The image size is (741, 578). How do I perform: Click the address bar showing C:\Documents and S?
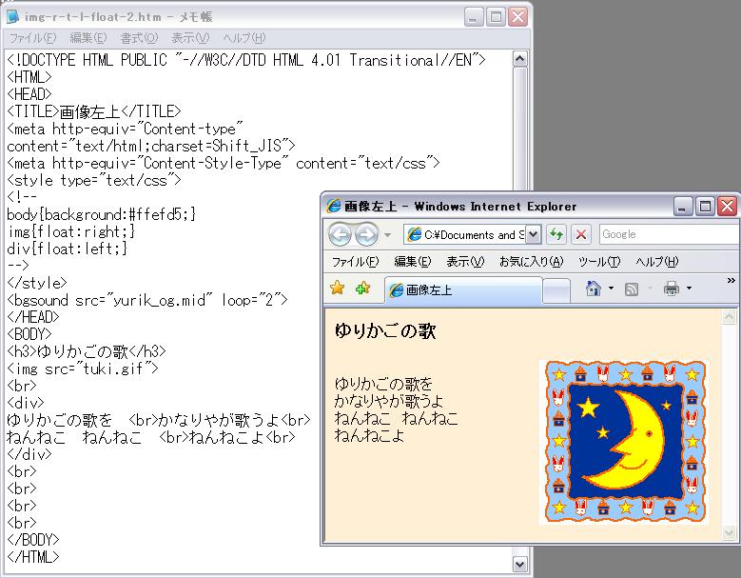pos(465,234)
